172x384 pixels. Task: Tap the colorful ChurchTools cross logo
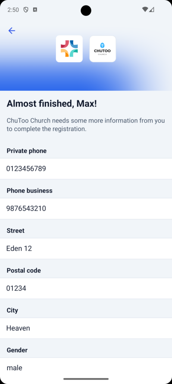[69, 49]
